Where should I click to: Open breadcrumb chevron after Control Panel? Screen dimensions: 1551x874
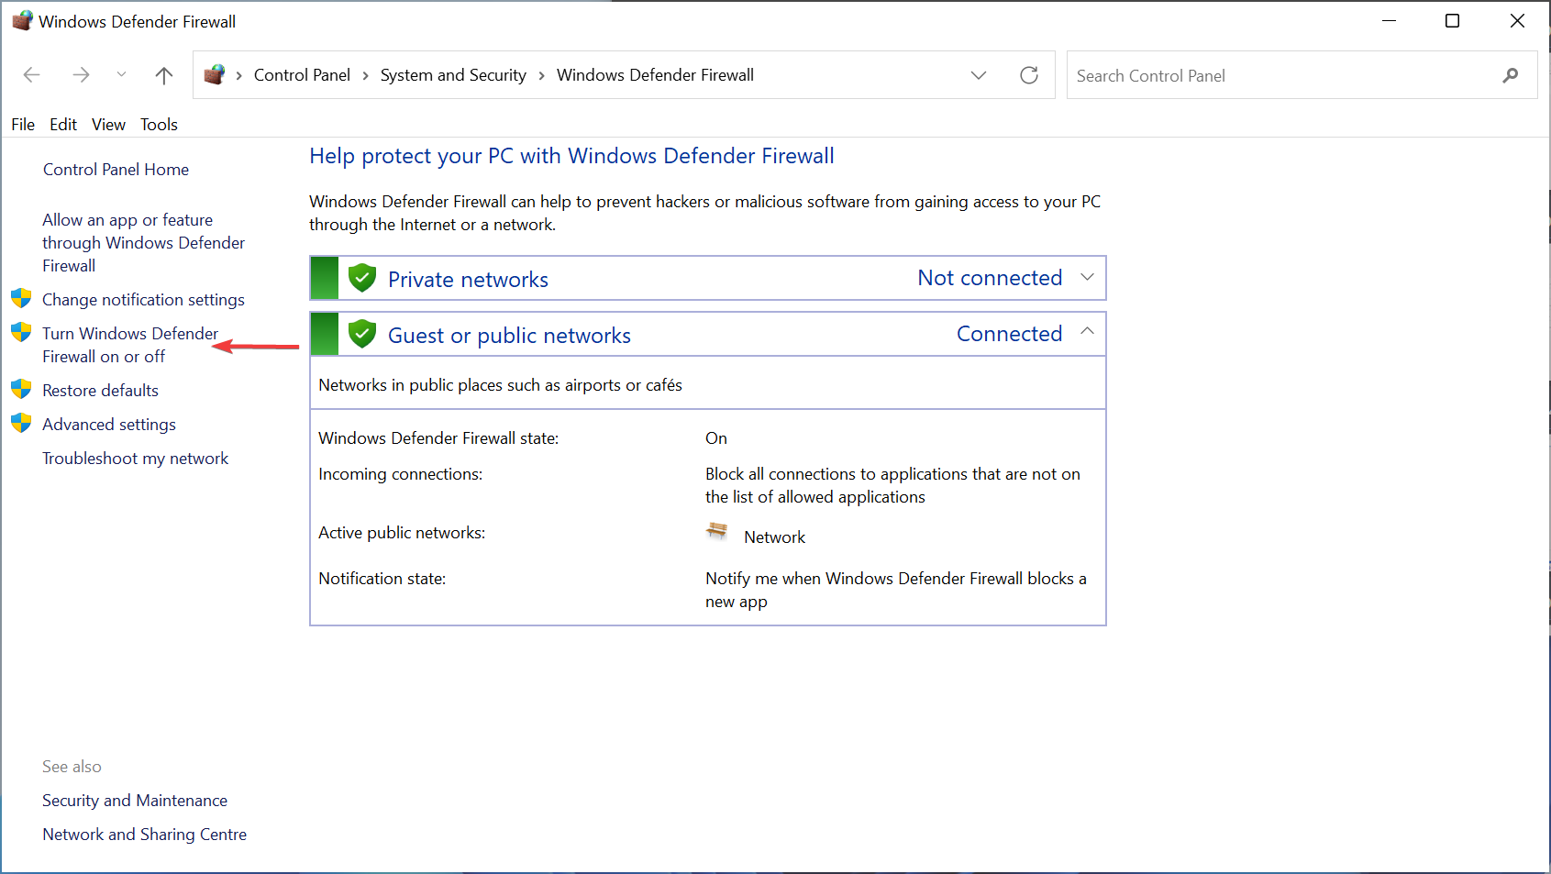tap(365, 75)
